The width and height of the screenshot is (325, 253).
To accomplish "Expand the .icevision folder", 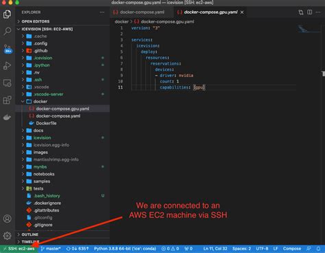I will 62,58.
